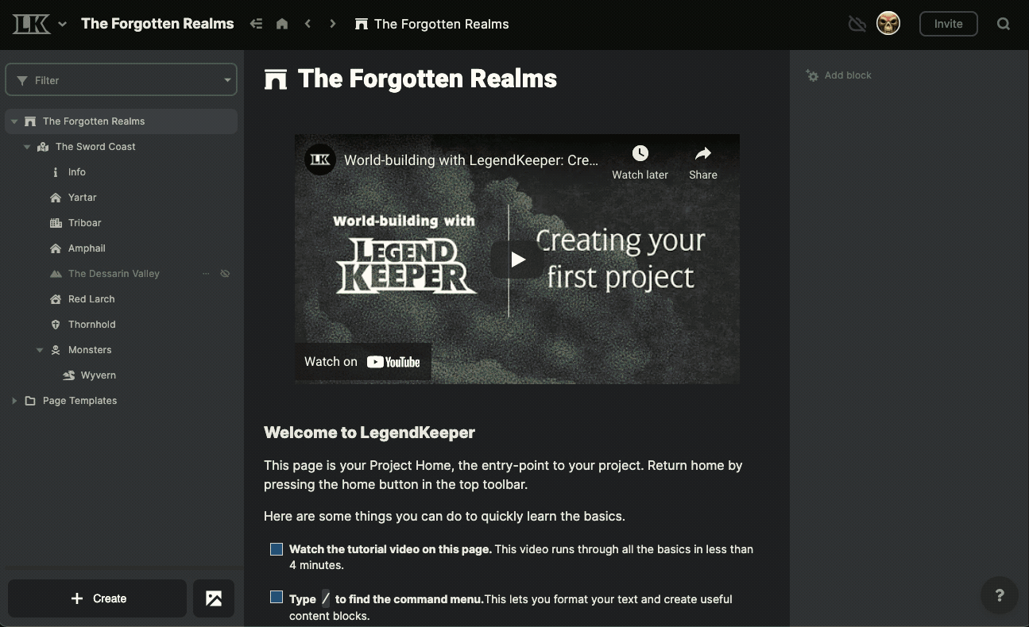Screen dimensions: 1029x627
Task: Click the Thornhold shield icon
Action: [56, 325]
